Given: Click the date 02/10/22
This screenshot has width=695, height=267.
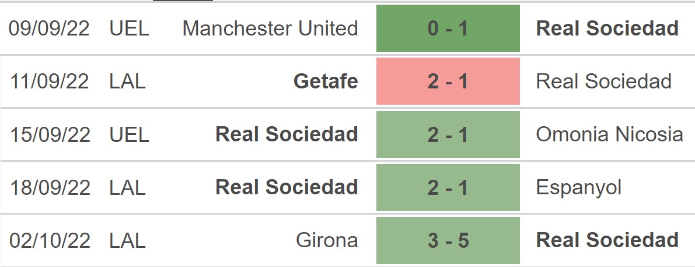Looking at the screenshot, I should [50, 240].
